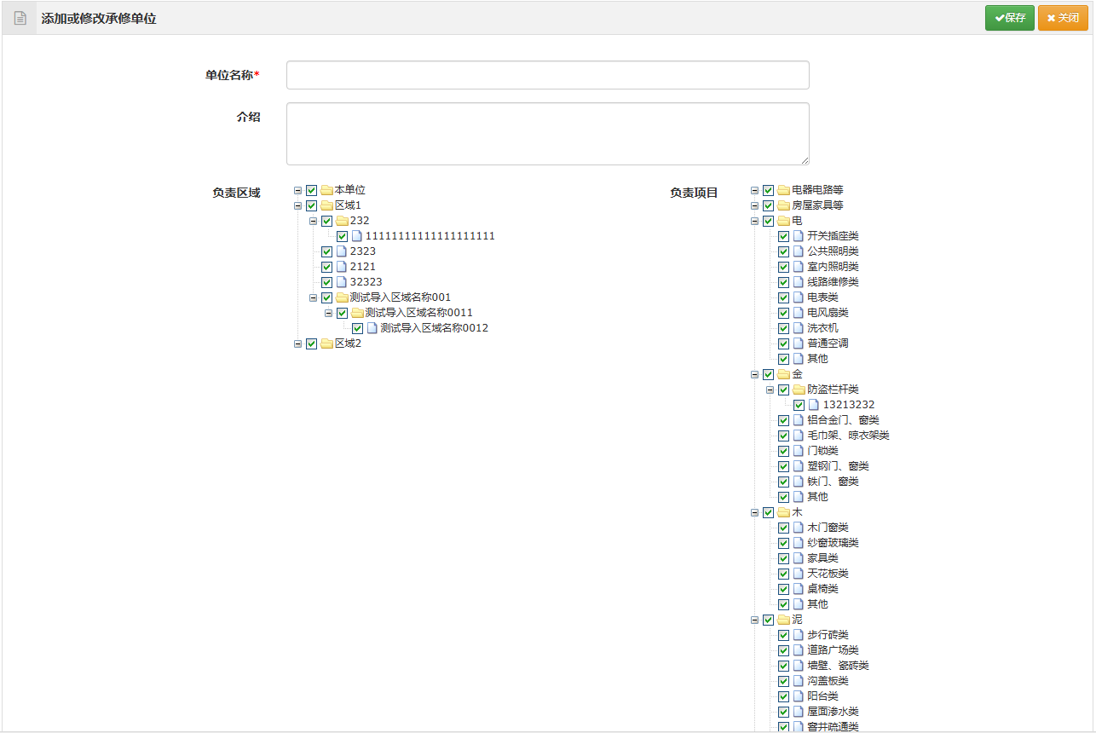Viewport: 1096px width, 733px height.
Task: Click the file icon of 2121
Action: pyautogui.click(x=342, y=267)
